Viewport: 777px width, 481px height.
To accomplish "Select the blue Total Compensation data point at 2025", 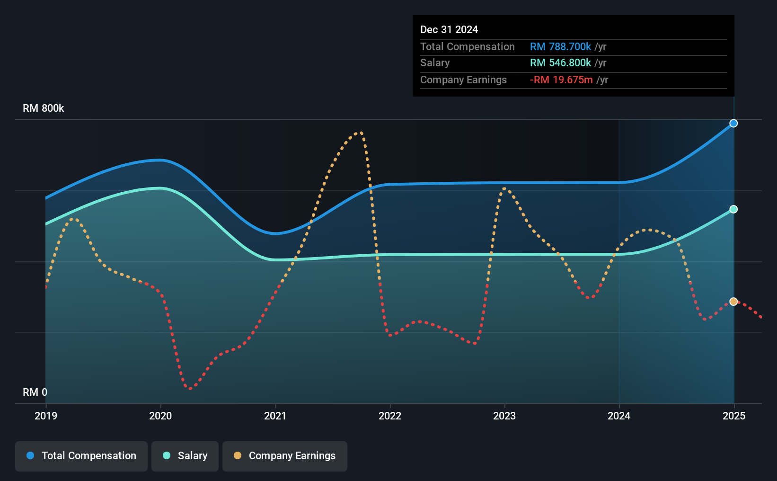I will (x=733, y=123).
